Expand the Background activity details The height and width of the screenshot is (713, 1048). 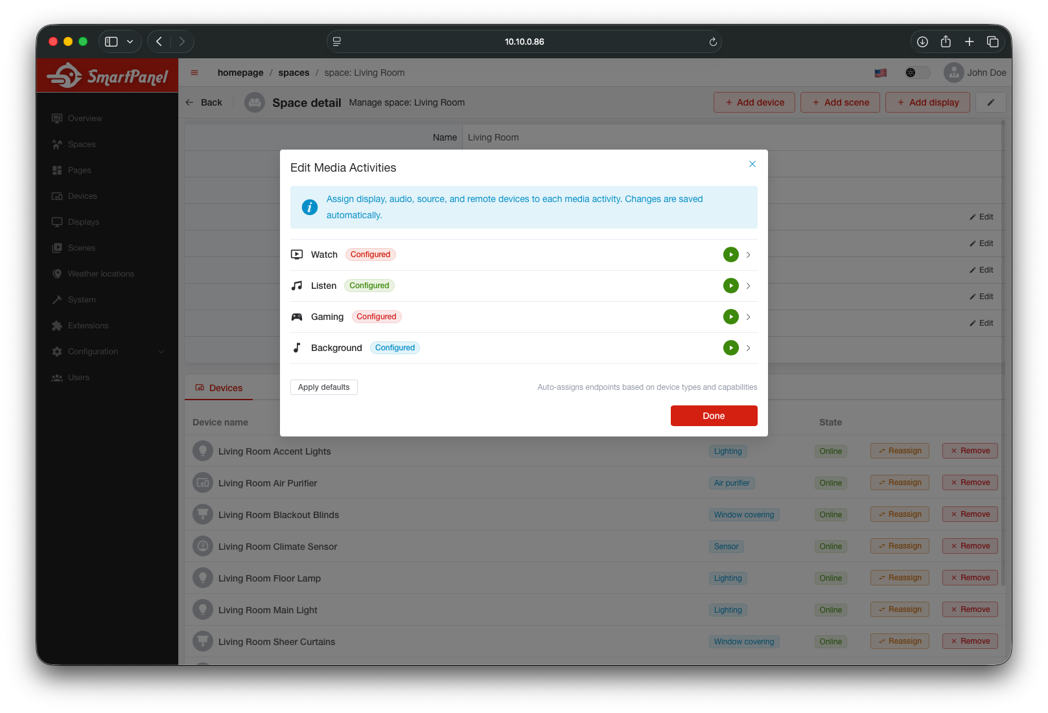click(748, 348)
